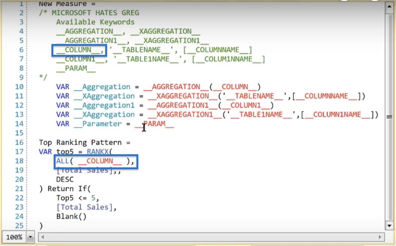396x246 pixels.
Task: Click red __COLUMN1NAME__ on line 13
Action: tap(337, 115)
